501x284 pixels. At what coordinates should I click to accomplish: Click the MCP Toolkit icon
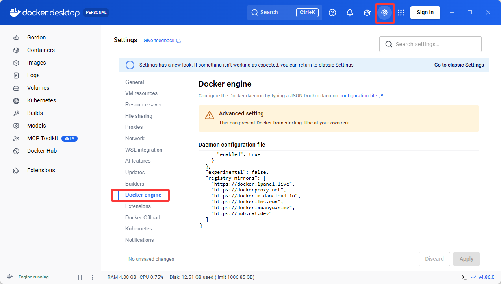[x=16, y=139]
